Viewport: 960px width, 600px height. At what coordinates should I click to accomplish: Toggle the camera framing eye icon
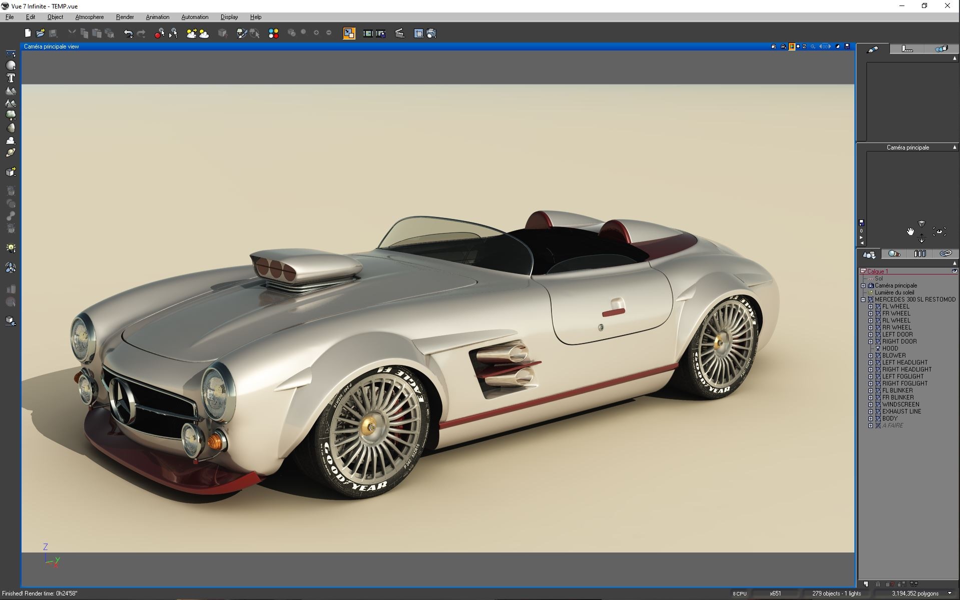pos(939,231)
